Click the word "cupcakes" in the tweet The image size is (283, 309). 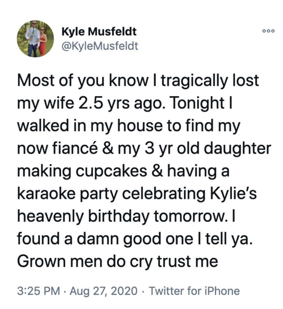[x=111, y=171]
